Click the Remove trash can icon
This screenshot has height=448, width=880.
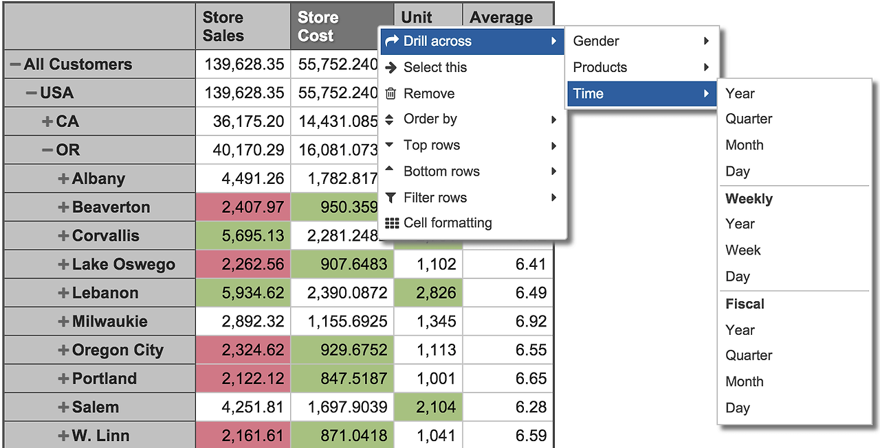pos(391,93)
